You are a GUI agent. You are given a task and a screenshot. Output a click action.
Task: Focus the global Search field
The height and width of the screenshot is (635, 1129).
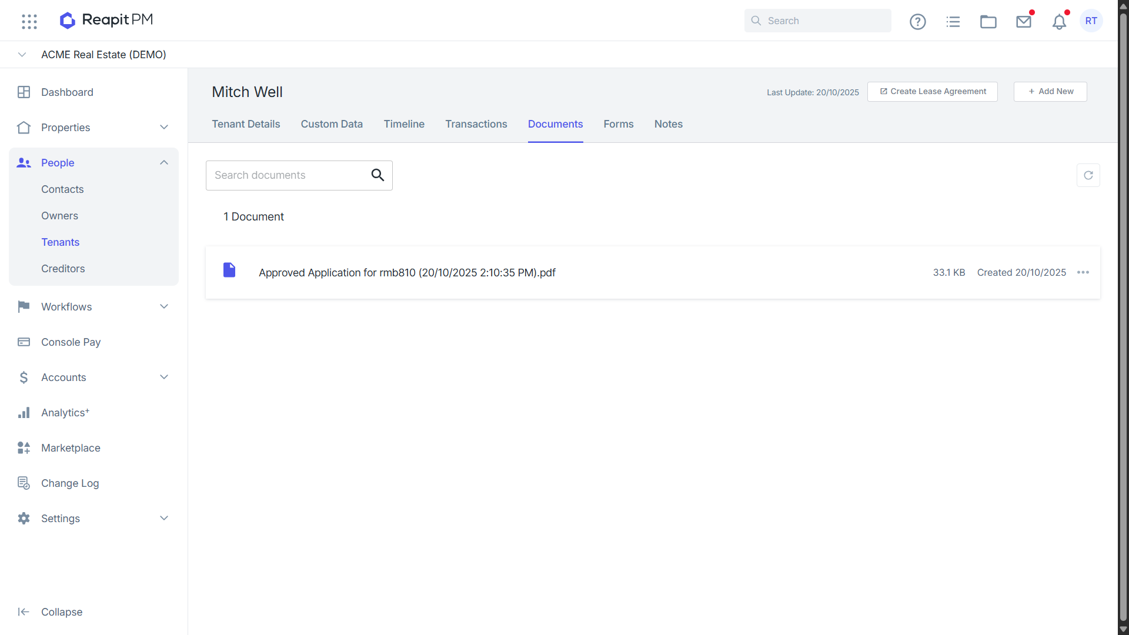(818, 21)
